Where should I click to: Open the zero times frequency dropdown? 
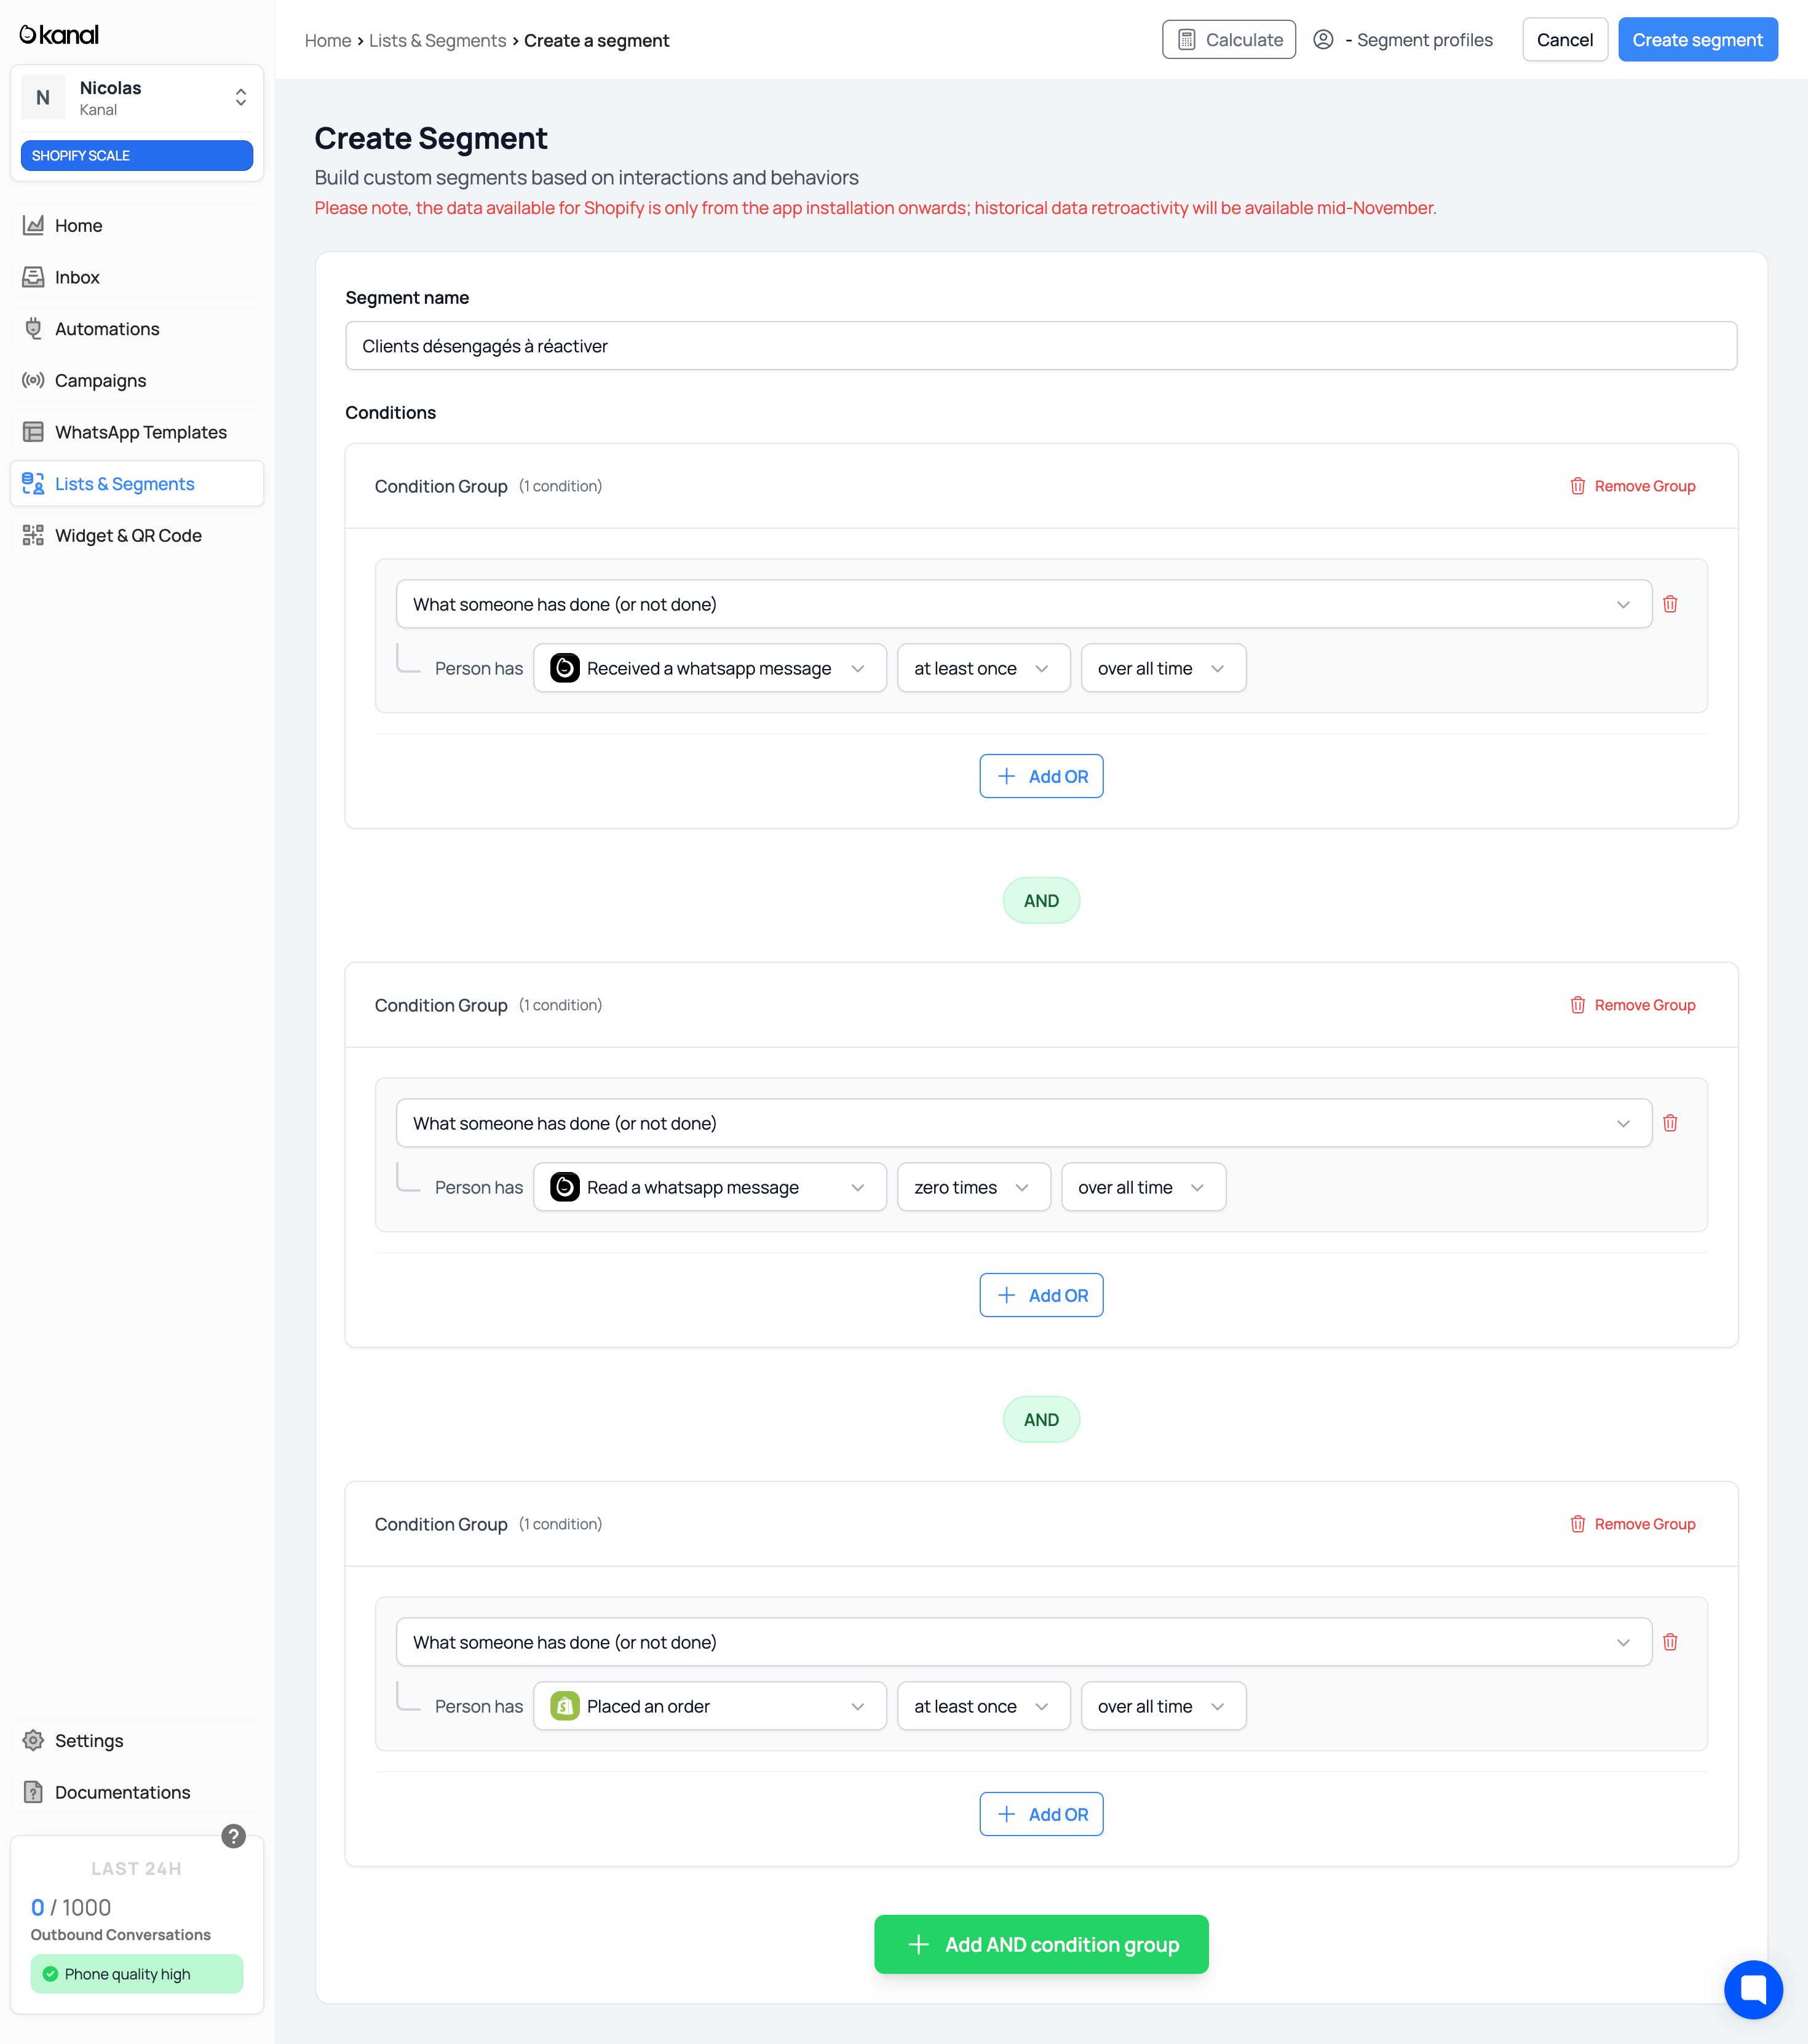(973, 1187)
